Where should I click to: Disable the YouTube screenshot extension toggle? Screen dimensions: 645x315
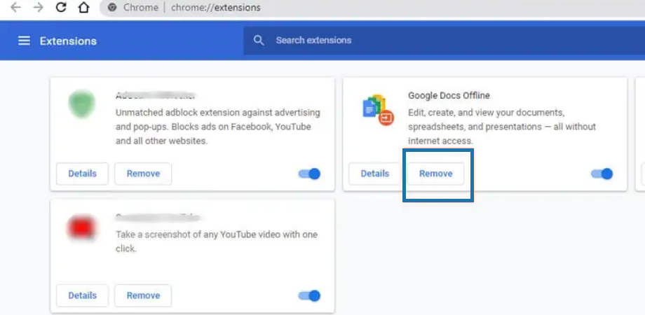tap(309, 295)
